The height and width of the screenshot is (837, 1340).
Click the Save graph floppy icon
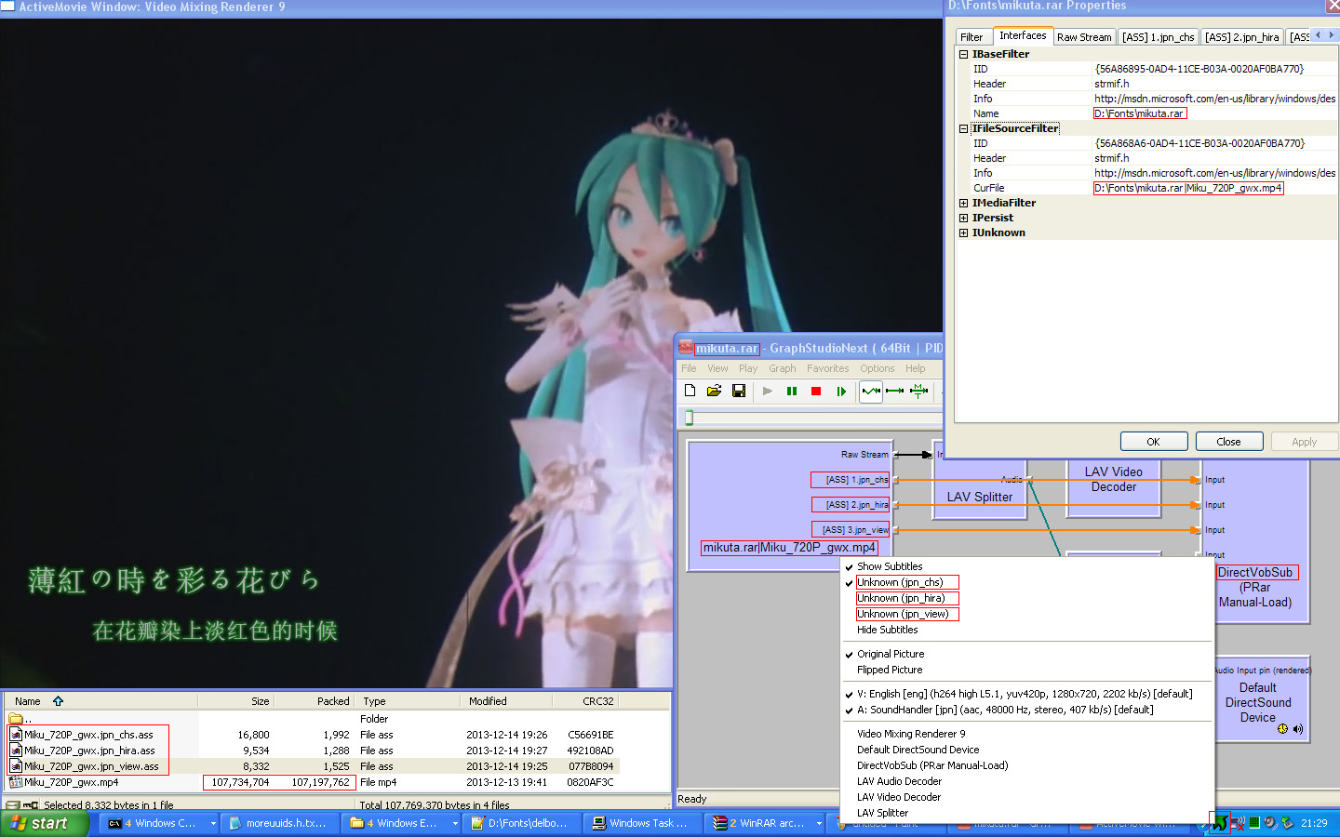point(739,392)
